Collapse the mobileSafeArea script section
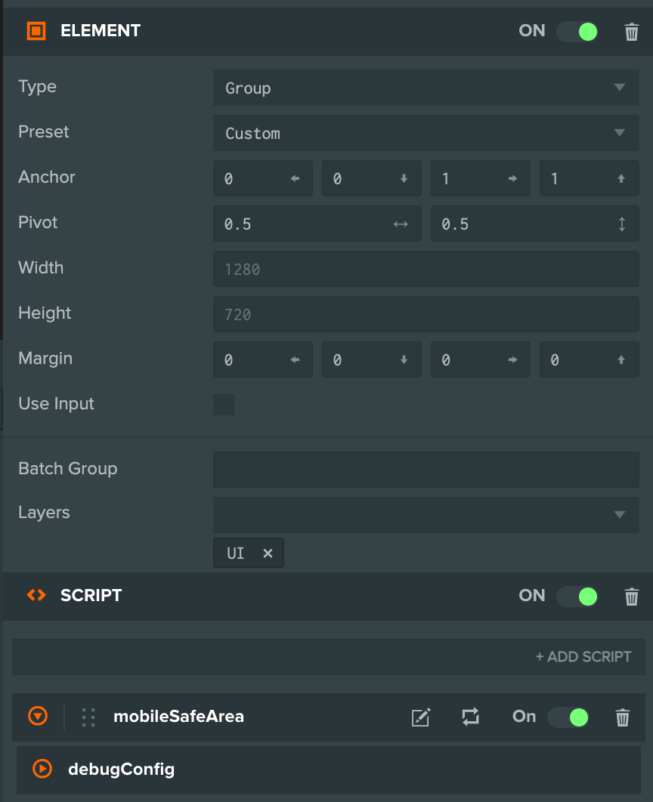The width and height of the screenshot is (653, 802). point(38,716)
